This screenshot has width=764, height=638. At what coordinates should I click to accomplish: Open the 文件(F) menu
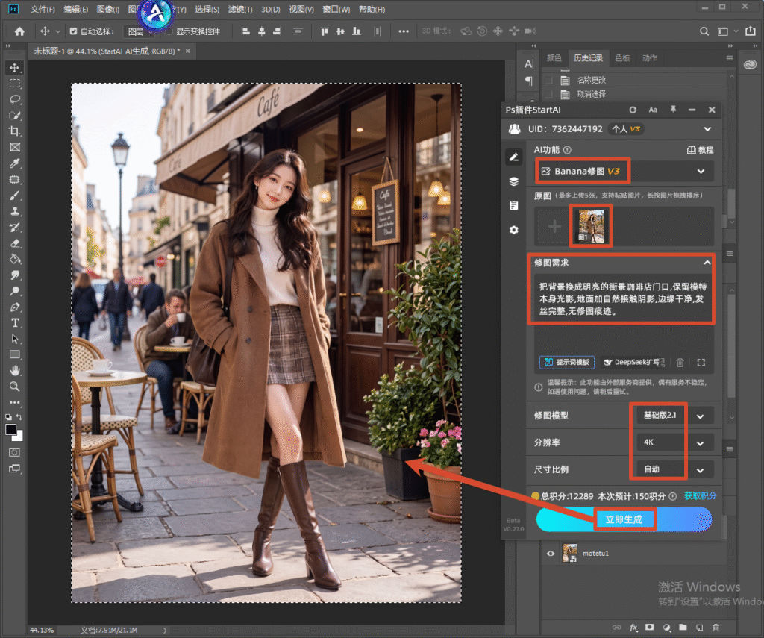(43, 9)
